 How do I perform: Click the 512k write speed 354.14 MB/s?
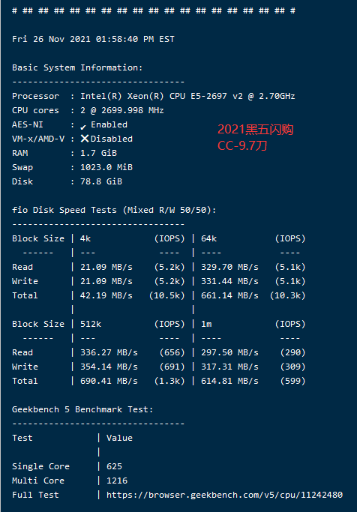109,367
